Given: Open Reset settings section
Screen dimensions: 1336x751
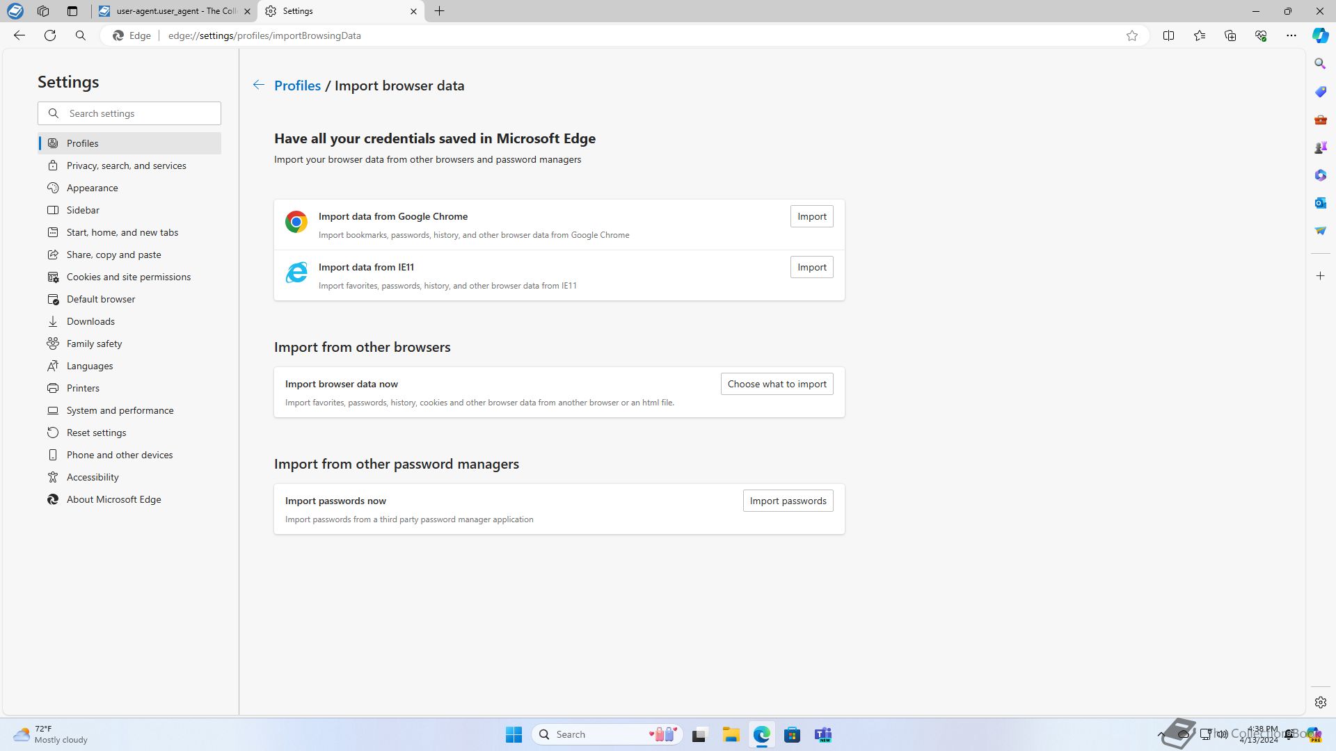Looking at the screenshot, I should [x=129, y=433].
